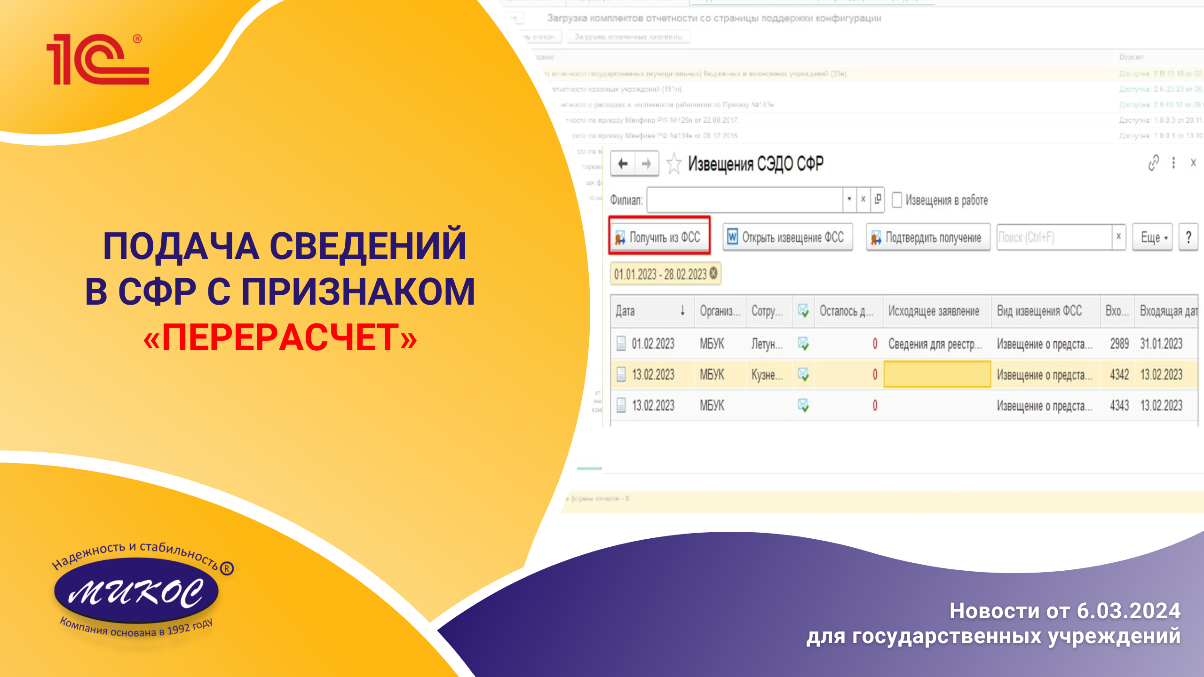Click the certificate icon on 'Получить из ФСС' button
1204x677 pixels.
pos(620,237)
